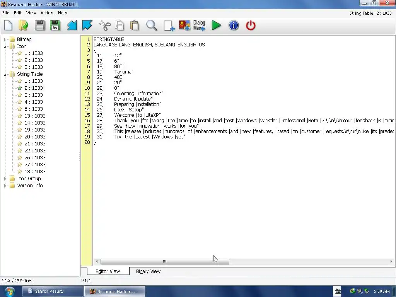Click the Open file icon

[24, 26]
